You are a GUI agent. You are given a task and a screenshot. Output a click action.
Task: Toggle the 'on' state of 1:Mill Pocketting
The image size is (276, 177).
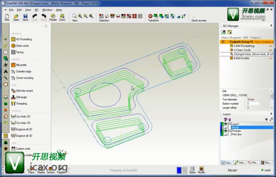[270, 46]
